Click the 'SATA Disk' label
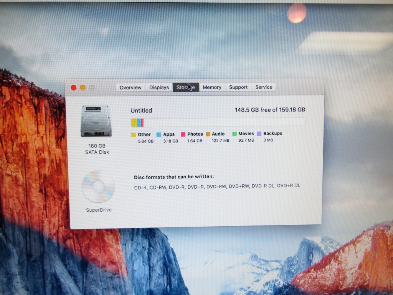 click(x=97, y=152)
